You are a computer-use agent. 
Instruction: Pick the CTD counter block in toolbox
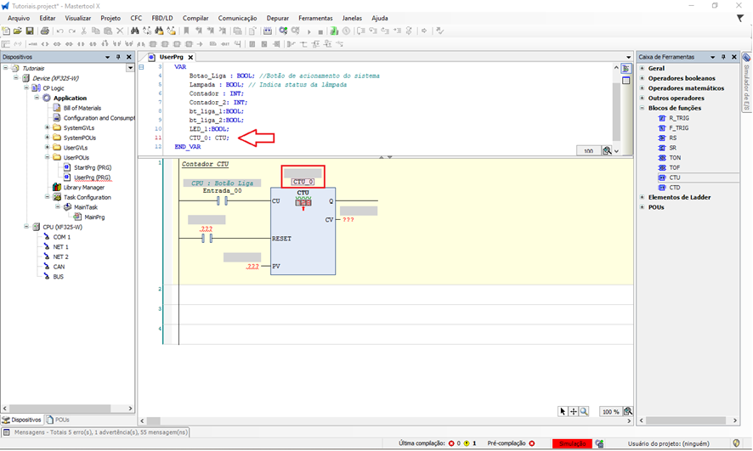674,187
